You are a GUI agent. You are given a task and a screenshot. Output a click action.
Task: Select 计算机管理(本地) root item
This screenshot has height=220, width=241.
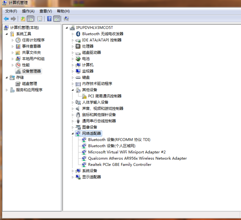tap(25, 28)
